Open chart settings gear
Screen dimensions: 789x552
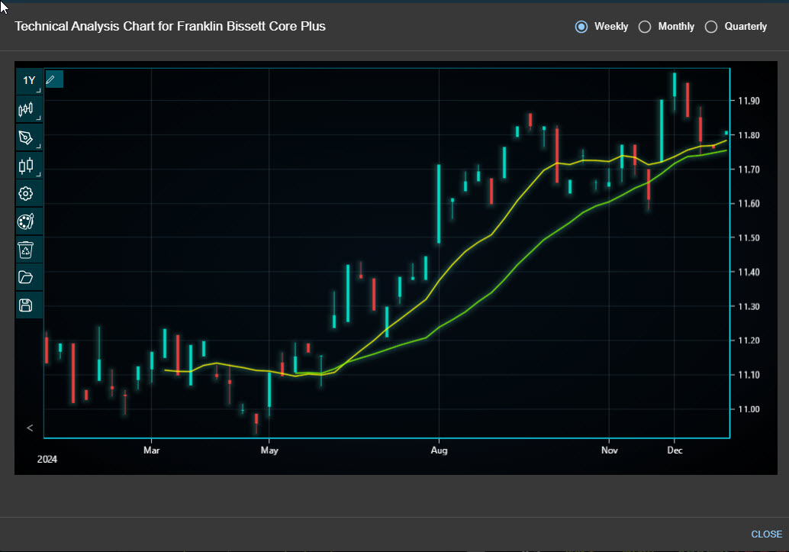tap(26, 193)
